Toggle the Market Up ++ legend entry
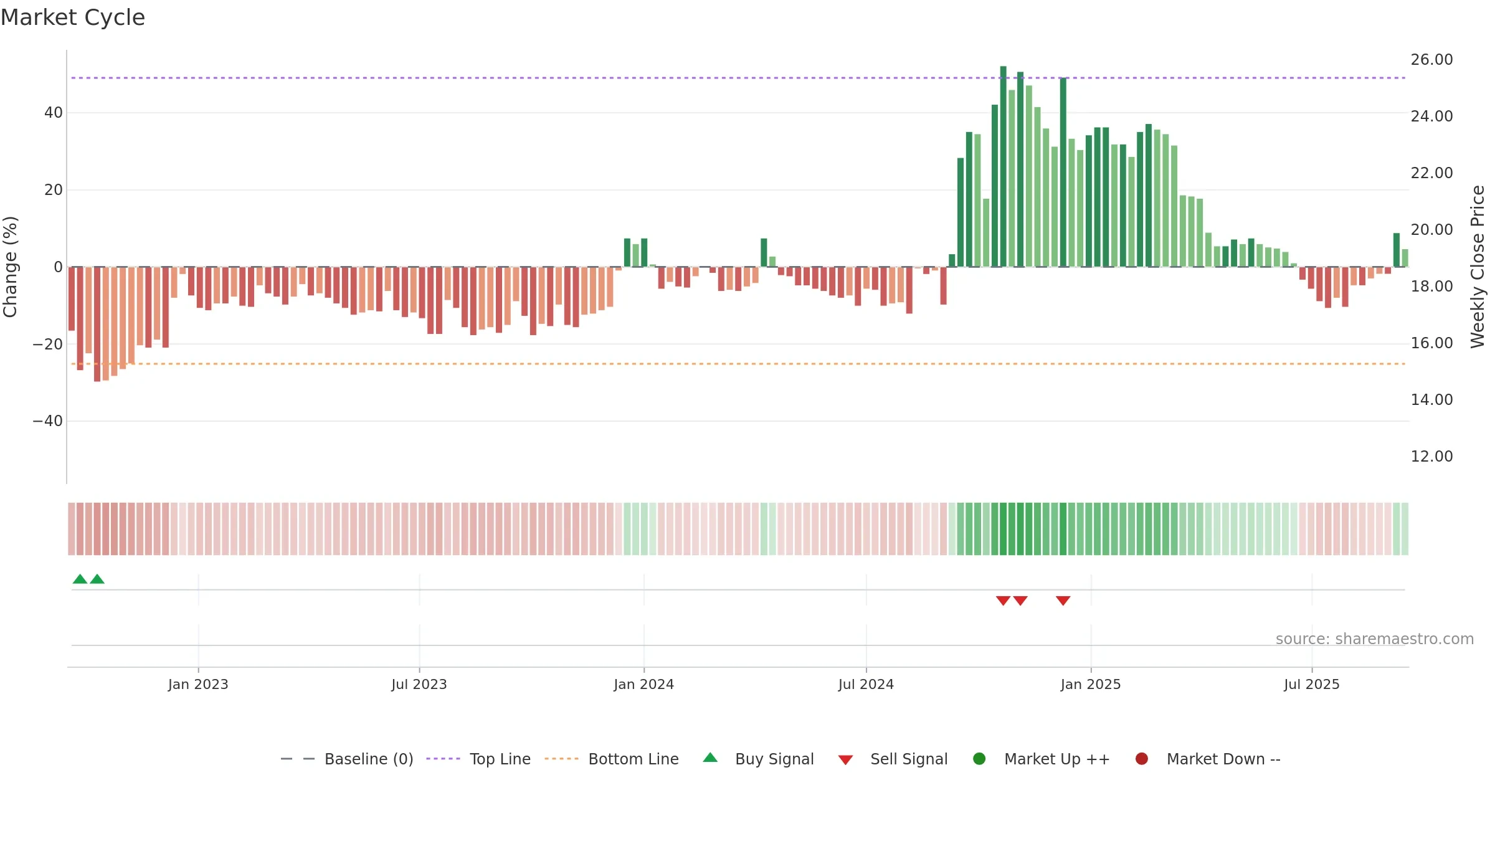This screenshot has width=1495, height=841. click(x=1042, y=759)
